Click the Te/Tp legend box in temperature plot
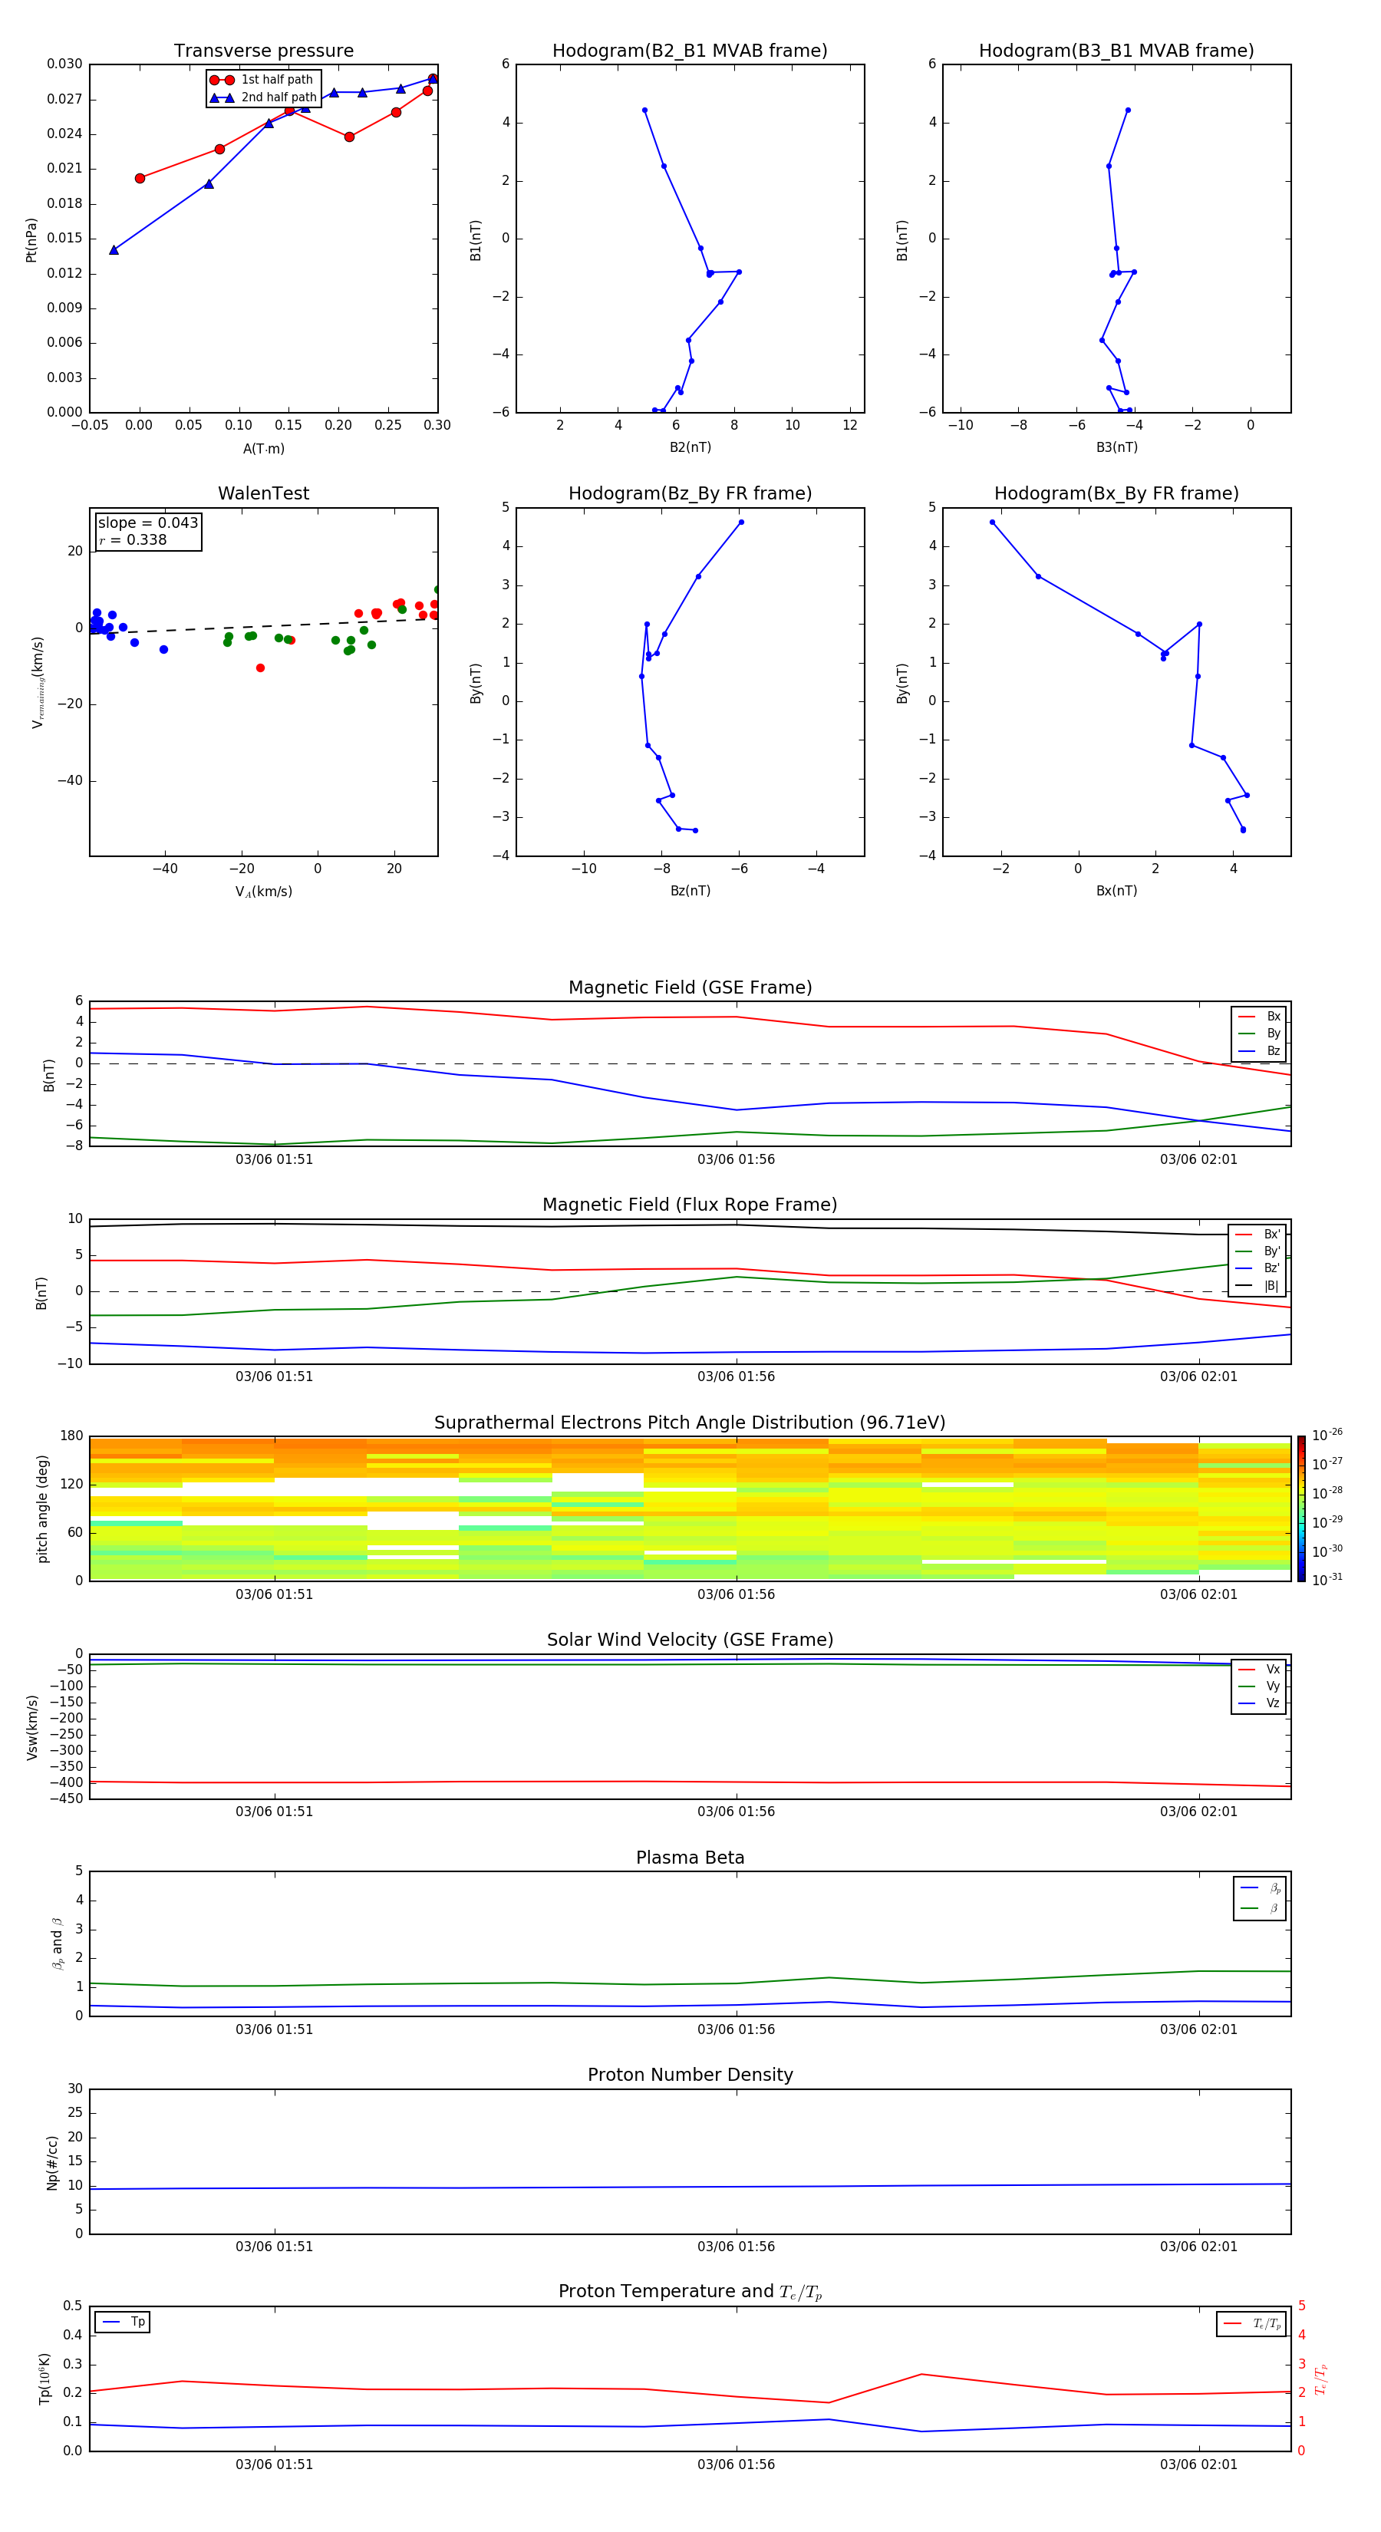The height and width of the screenshot is (2532, 1381). 1251,2323
